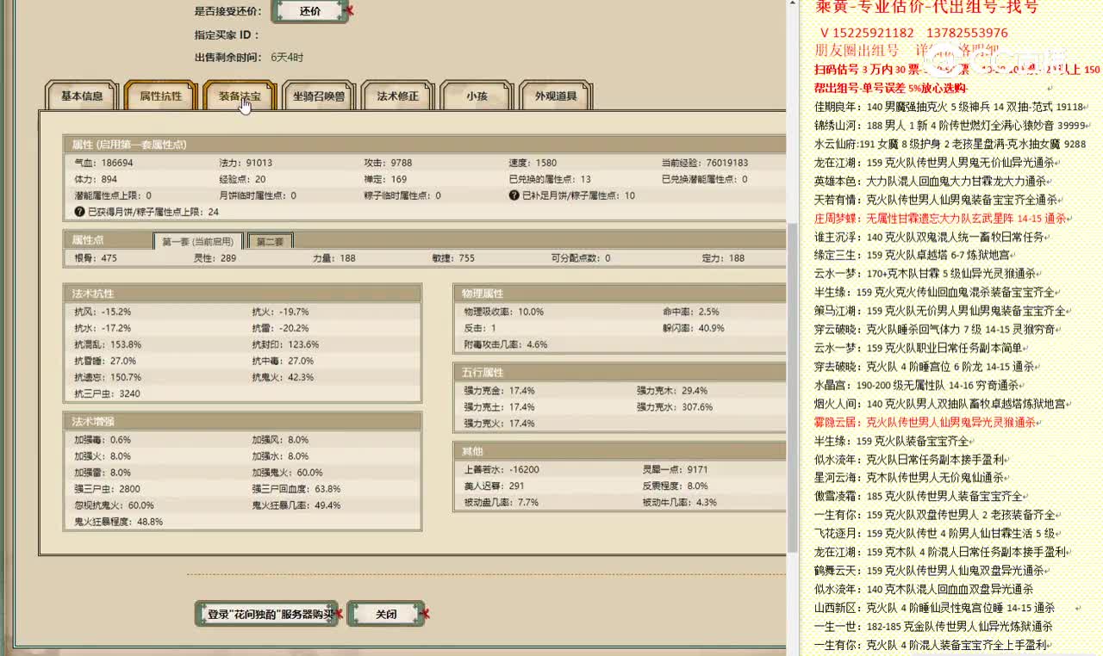
Task: Click the 上善若水: -16200 entry
Action: (x=502, y=470)
